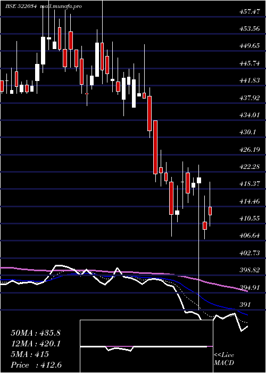Click the 402.73 price axis label
Image resolution: width=266 pixels, height=373 pixels.
250,253
